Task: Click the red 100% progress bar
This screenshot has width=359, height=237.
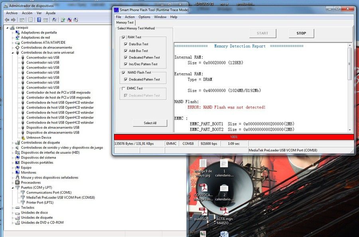Action: pyautogui.click(x=234, y=137)
